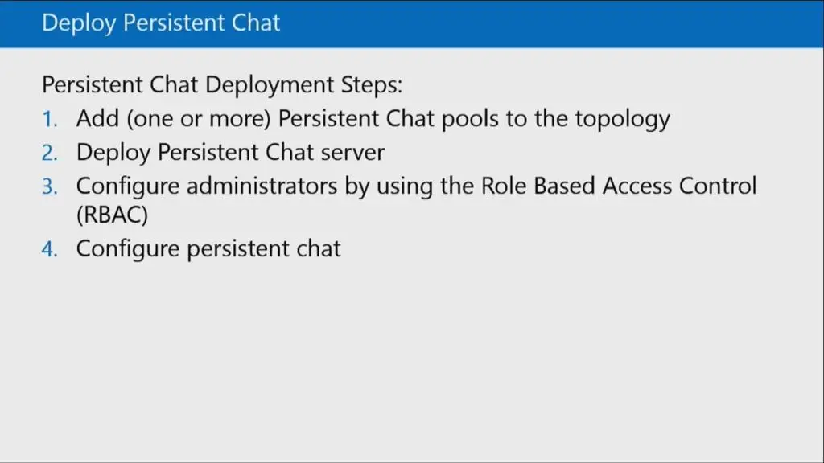The height and width of the screenshot is (463, 824).
Task: Click the '(RBAC)' abbreviation
Action: [113, 215]
